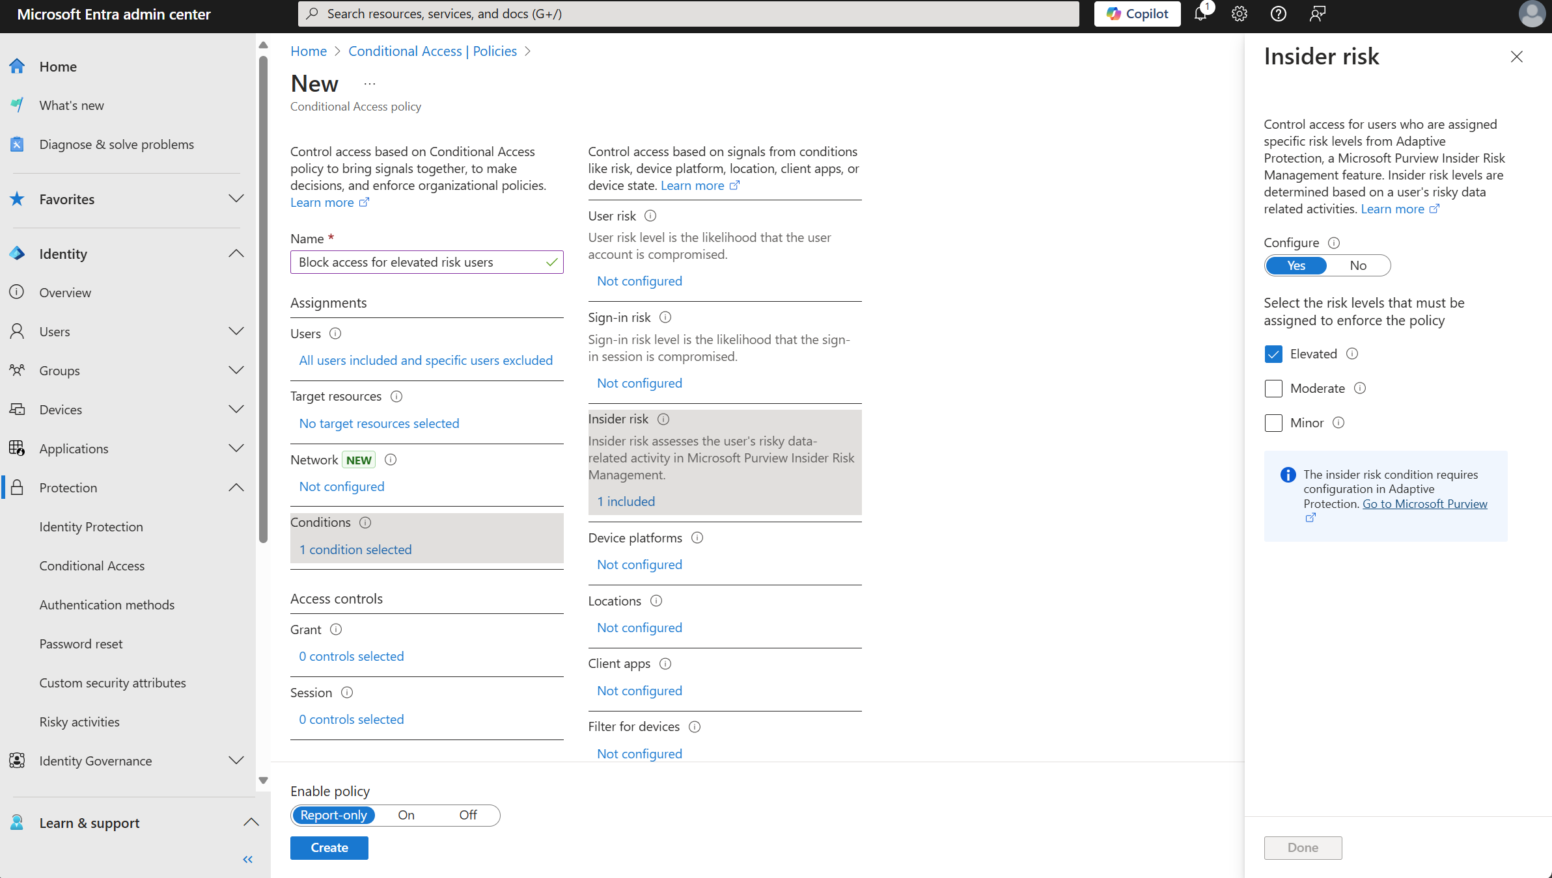This screenshot has height=878, width=1552.
Task: Expand the Devices menu chevron
Action: click(x=236, y=410)
